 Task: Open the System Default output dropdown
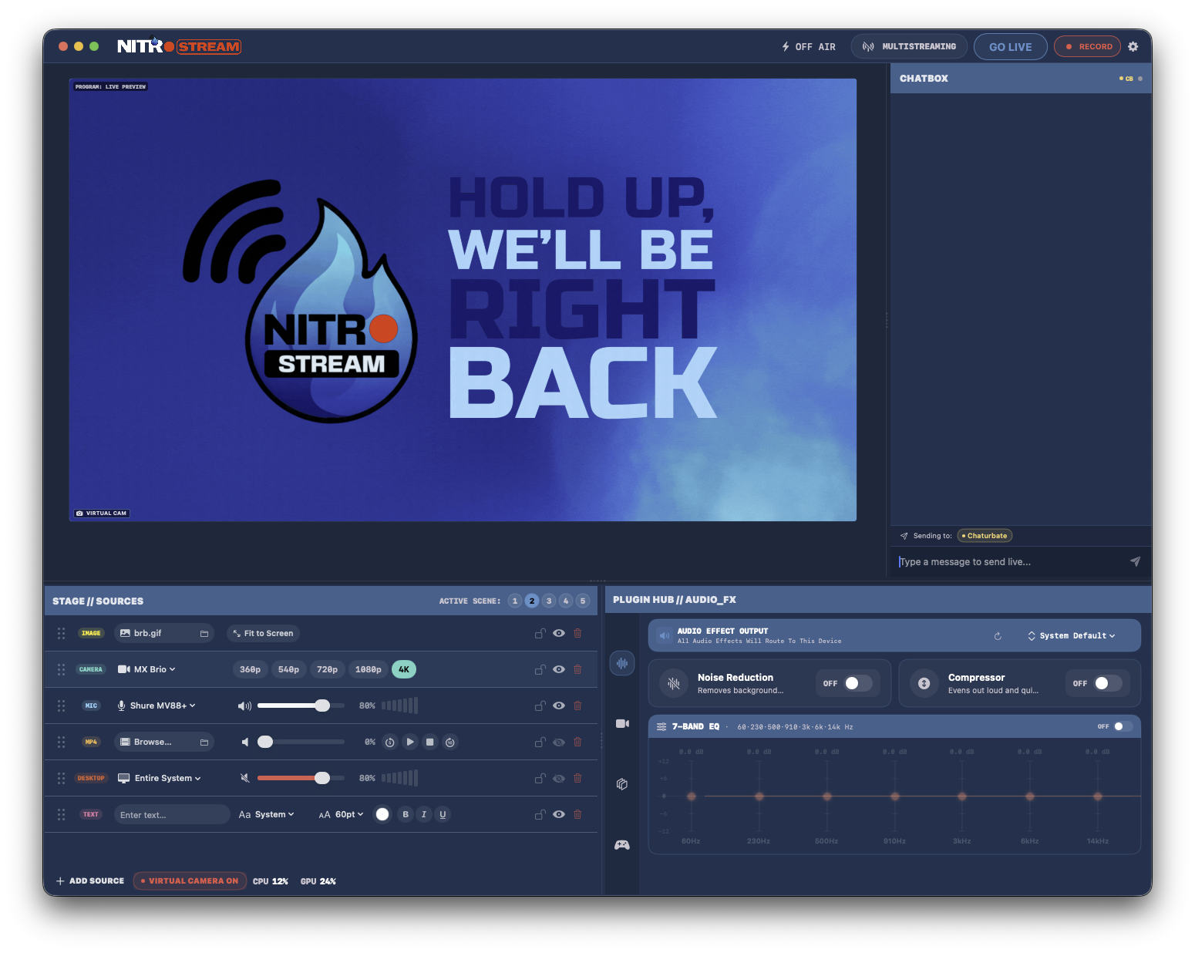(x=1072, y=636)
